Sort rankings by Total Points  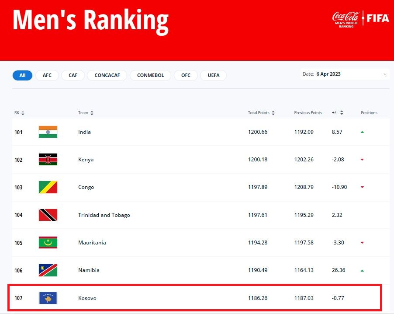pyautogui.click(x=261, y=113)
